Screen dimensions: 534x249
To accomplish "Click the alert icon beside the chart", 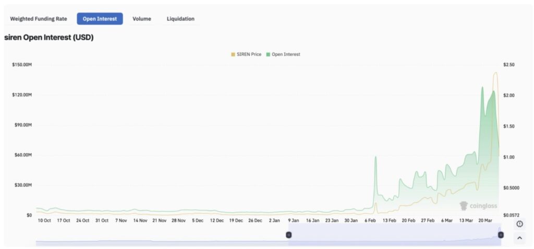I will (519, 224).
